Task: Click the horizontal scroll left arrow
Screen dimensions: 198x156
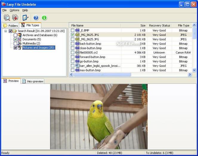Action: (71, 74)
